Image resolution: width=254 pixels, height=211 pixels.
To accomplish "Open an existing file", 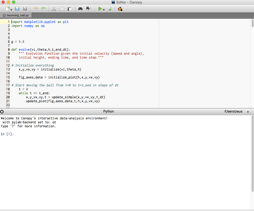I will [17, 9].
